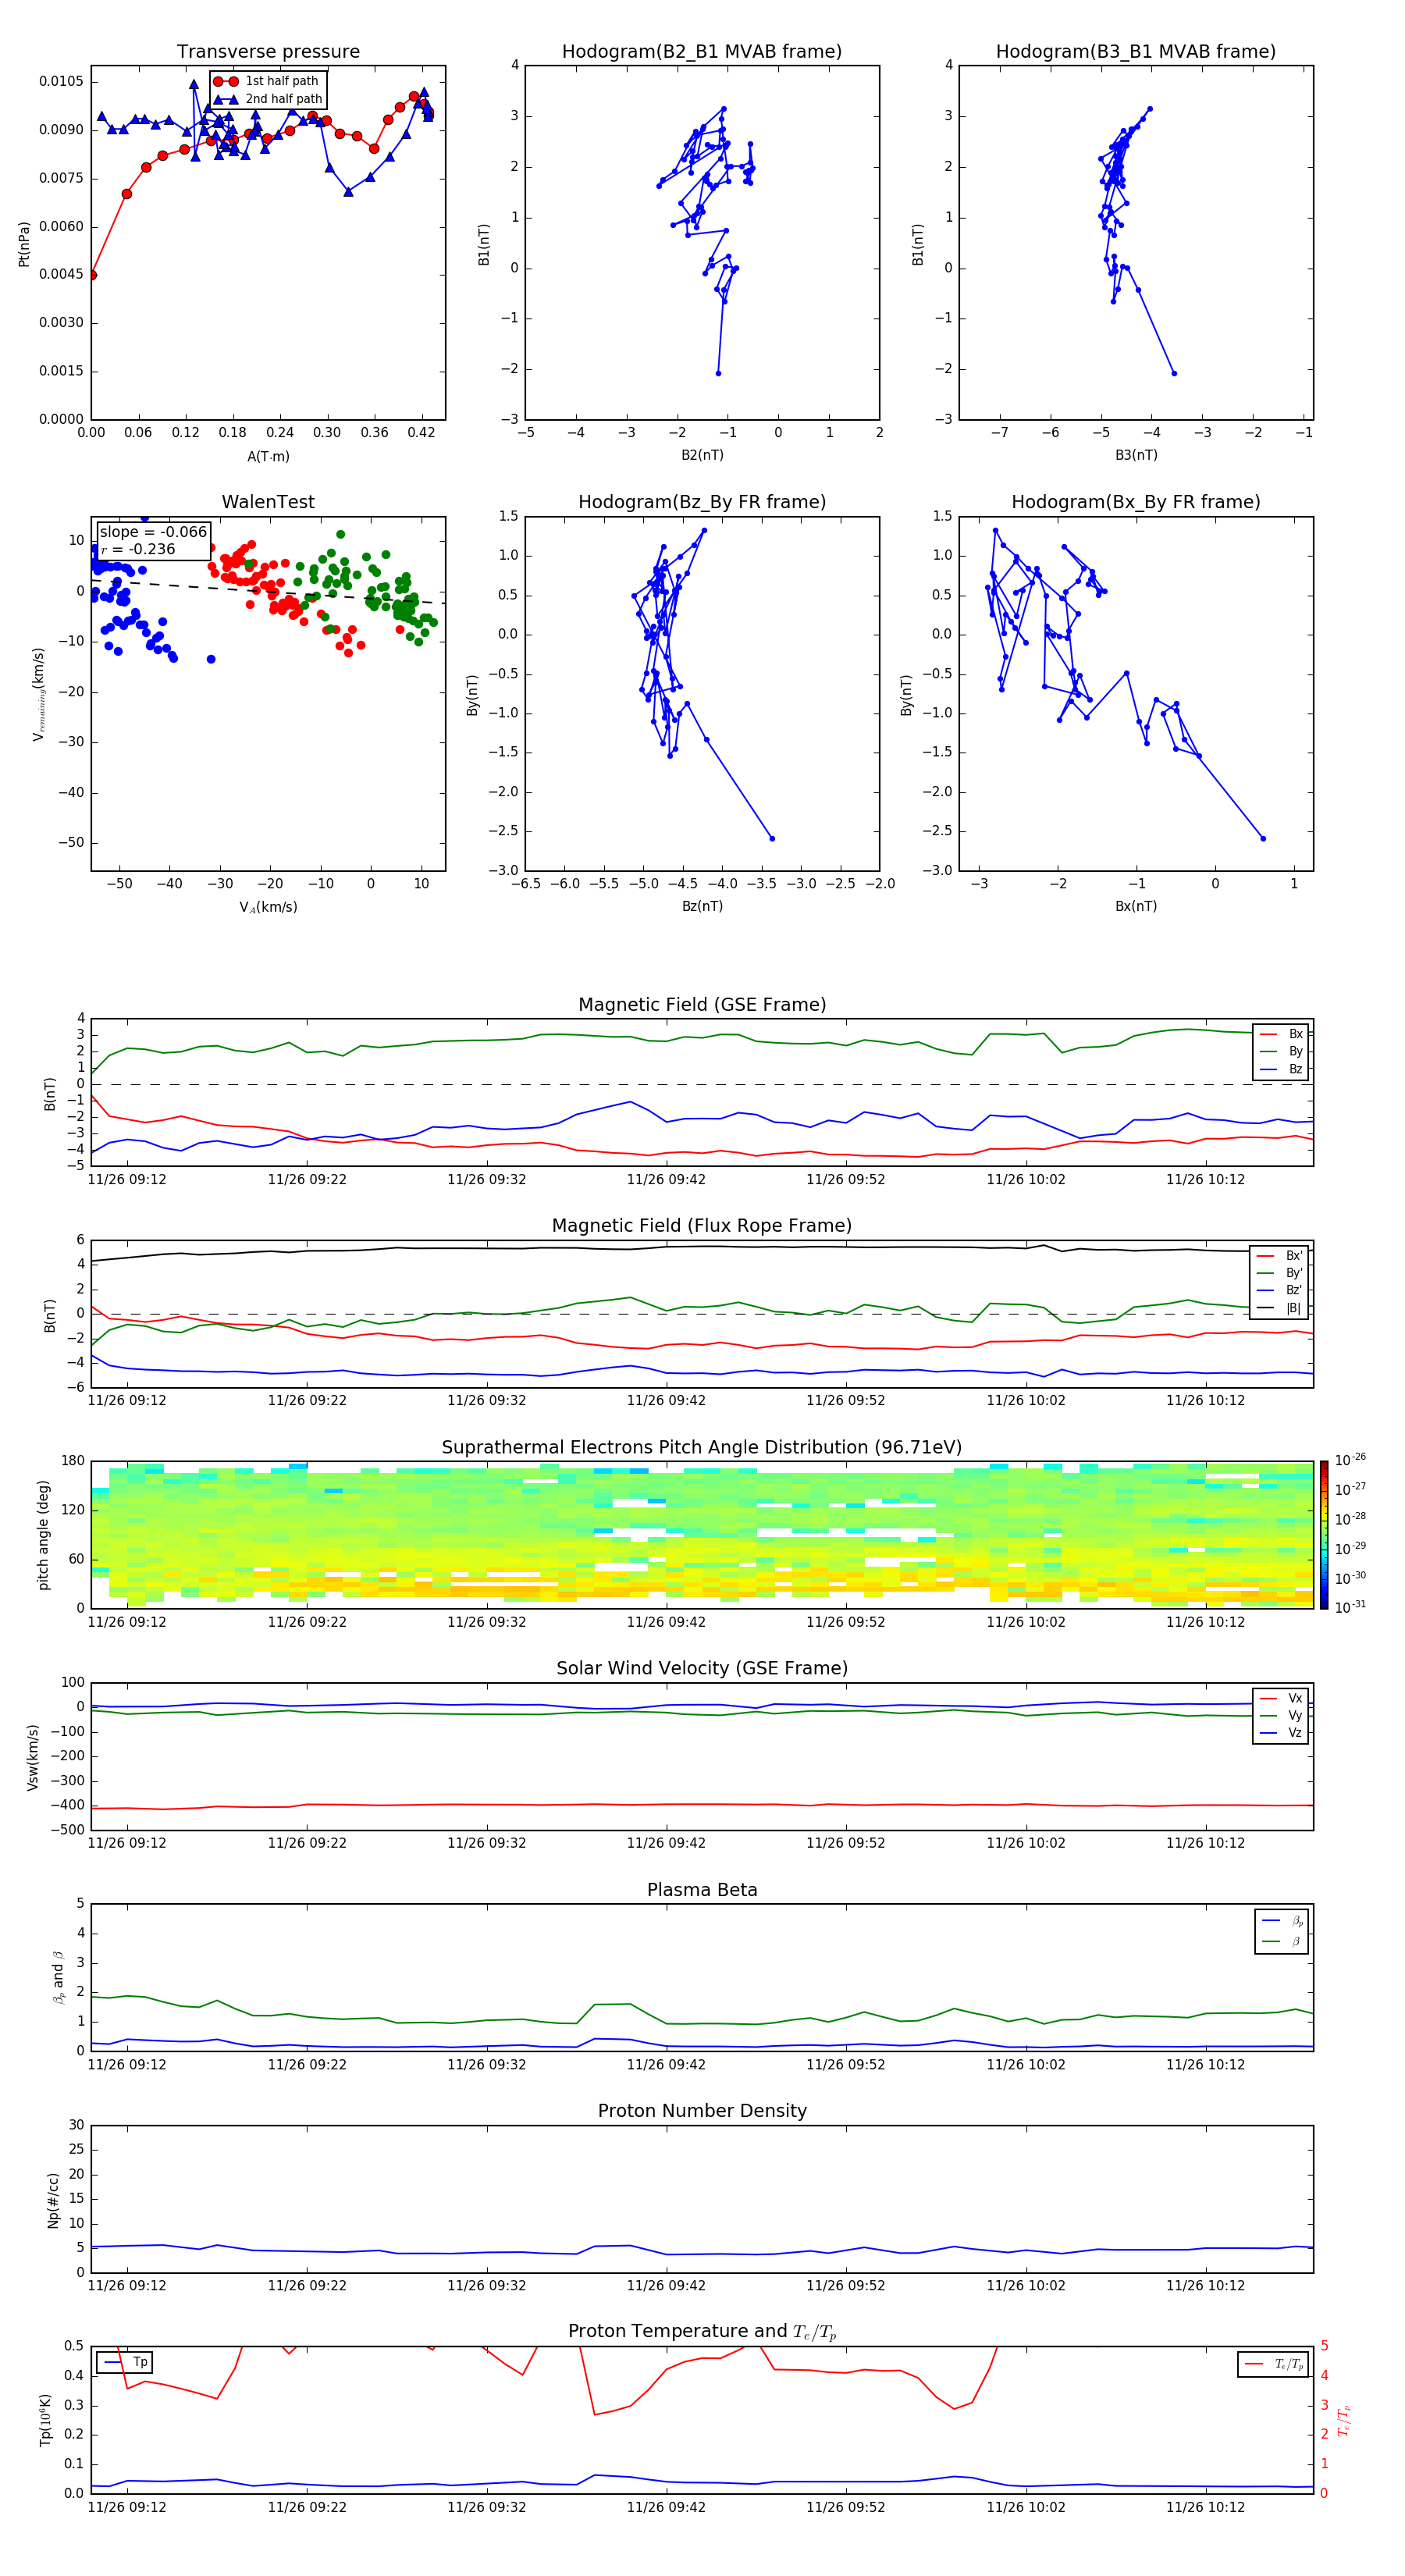Click the 'VA(km/s)' x-axis label

click(268, 907)
